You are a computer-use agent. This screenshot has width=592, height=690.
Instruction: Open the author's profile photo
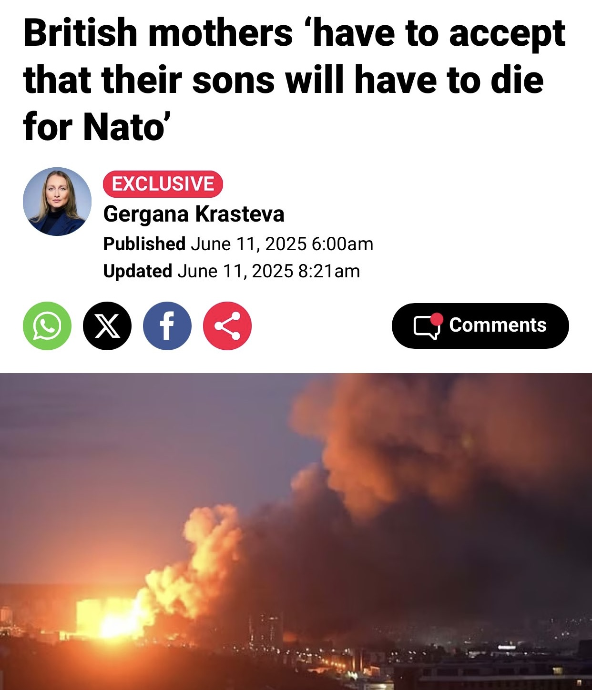tap(57, 201)
